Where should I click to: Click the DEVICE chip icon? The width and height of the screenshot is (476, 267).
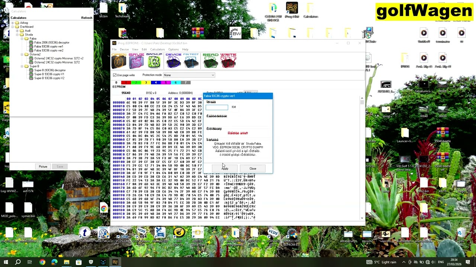[x=173, y=61]
